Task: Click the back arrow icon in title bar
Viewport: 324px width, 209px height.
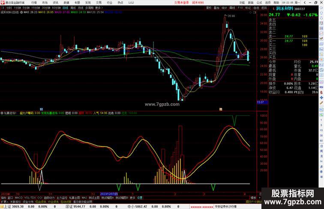Action: 305,3
